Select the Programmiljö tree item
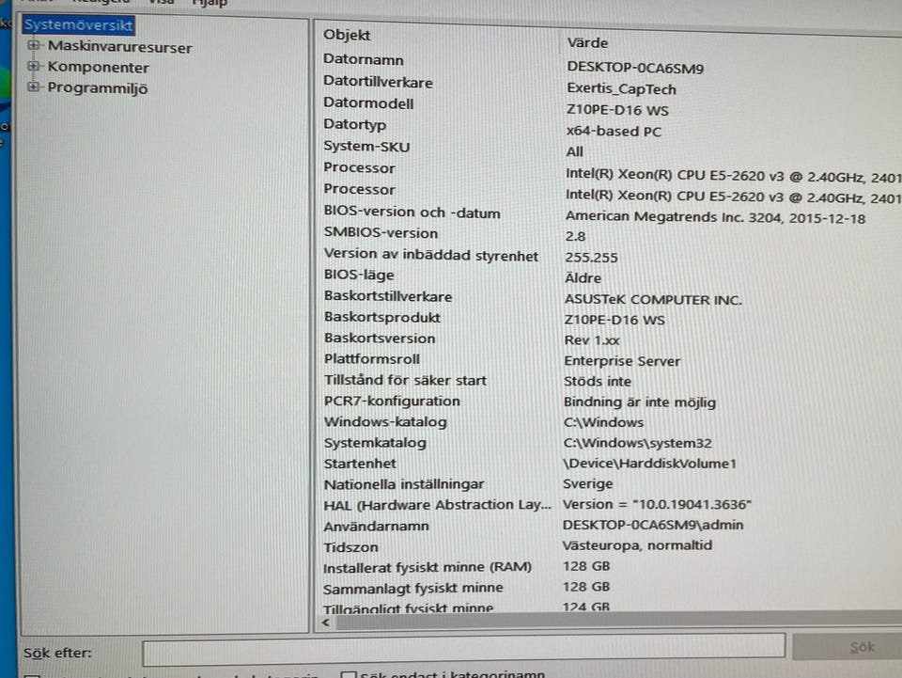The height and width of the screenshot is (678, 902). point(97,88)
